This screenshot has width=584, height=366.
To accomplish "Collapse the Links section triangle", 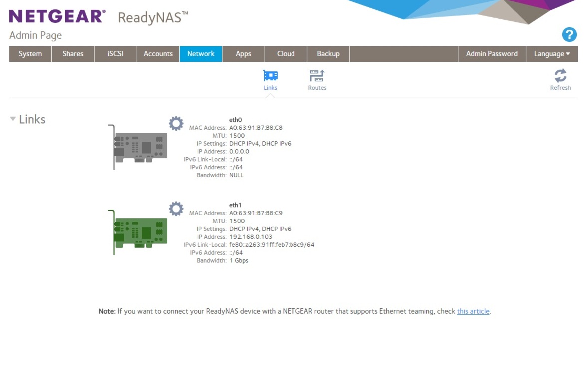I will [x=13, y=119].
